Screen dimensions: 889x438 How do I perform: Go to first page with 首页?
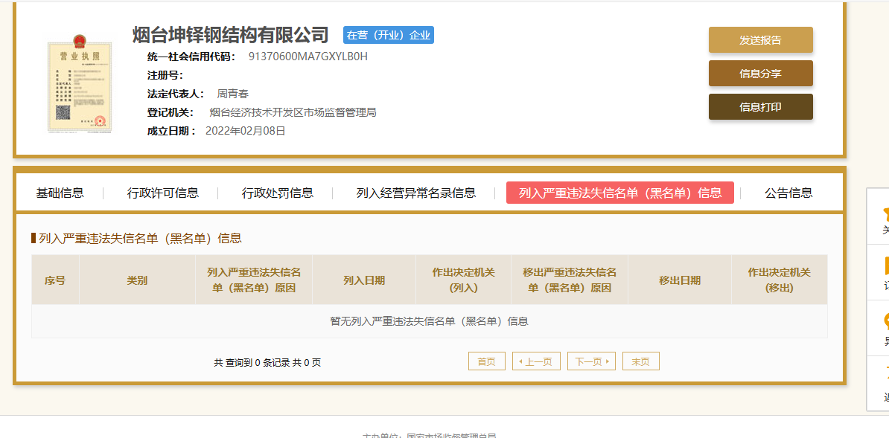tap(486, 361)
